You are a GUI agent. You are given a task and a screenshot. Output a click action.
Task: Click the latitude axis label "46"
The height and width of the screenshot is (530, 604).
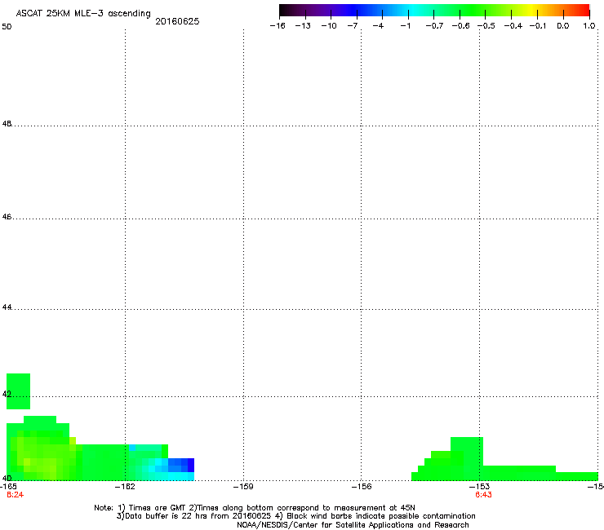(7, 217)
